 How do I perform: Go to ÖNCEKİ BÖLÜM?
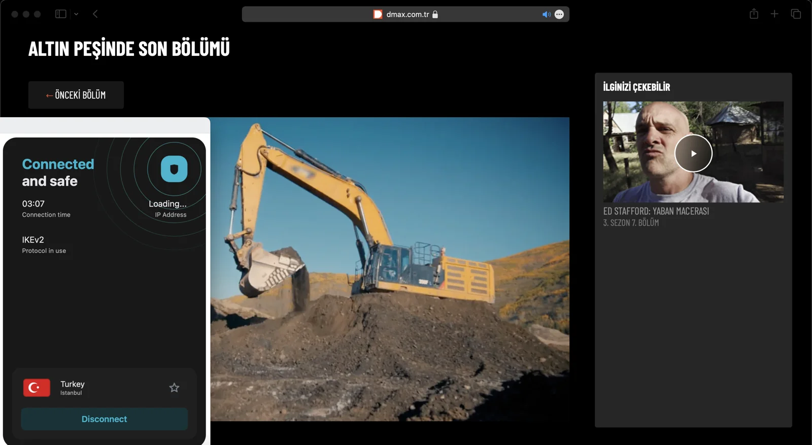(76, 95)
